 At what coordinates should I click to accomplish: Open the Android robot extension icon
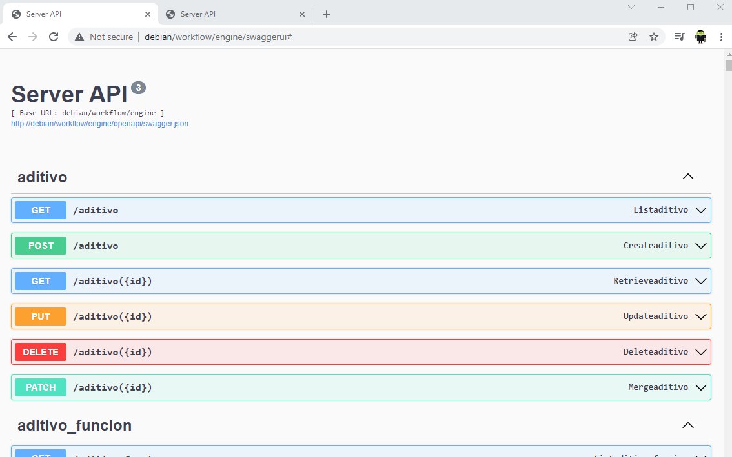(700, 37)
